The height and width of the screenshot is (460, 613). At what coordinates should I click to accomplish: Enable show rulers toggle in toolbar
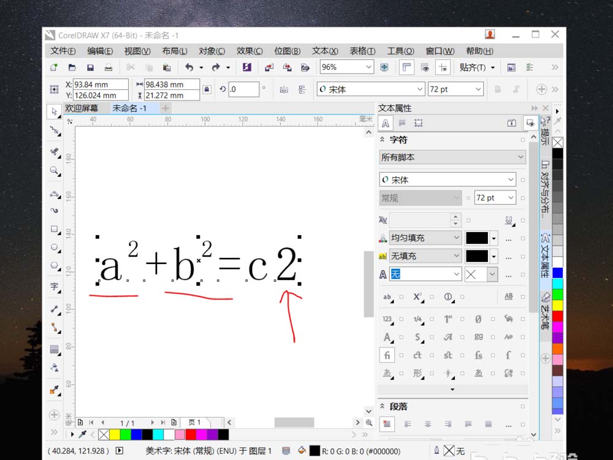[x=406, y=67]
